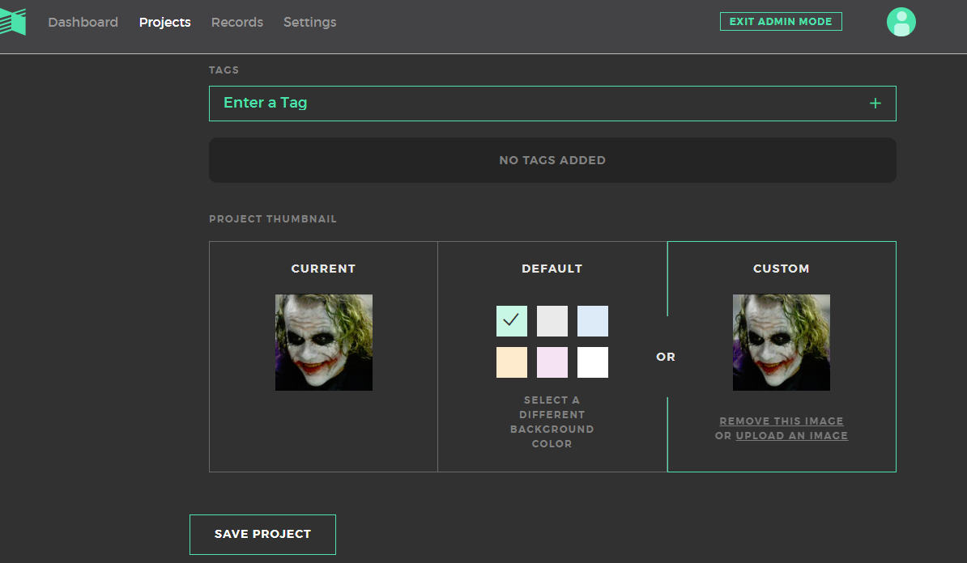Go to the Projects tab

tap(164, 22)
